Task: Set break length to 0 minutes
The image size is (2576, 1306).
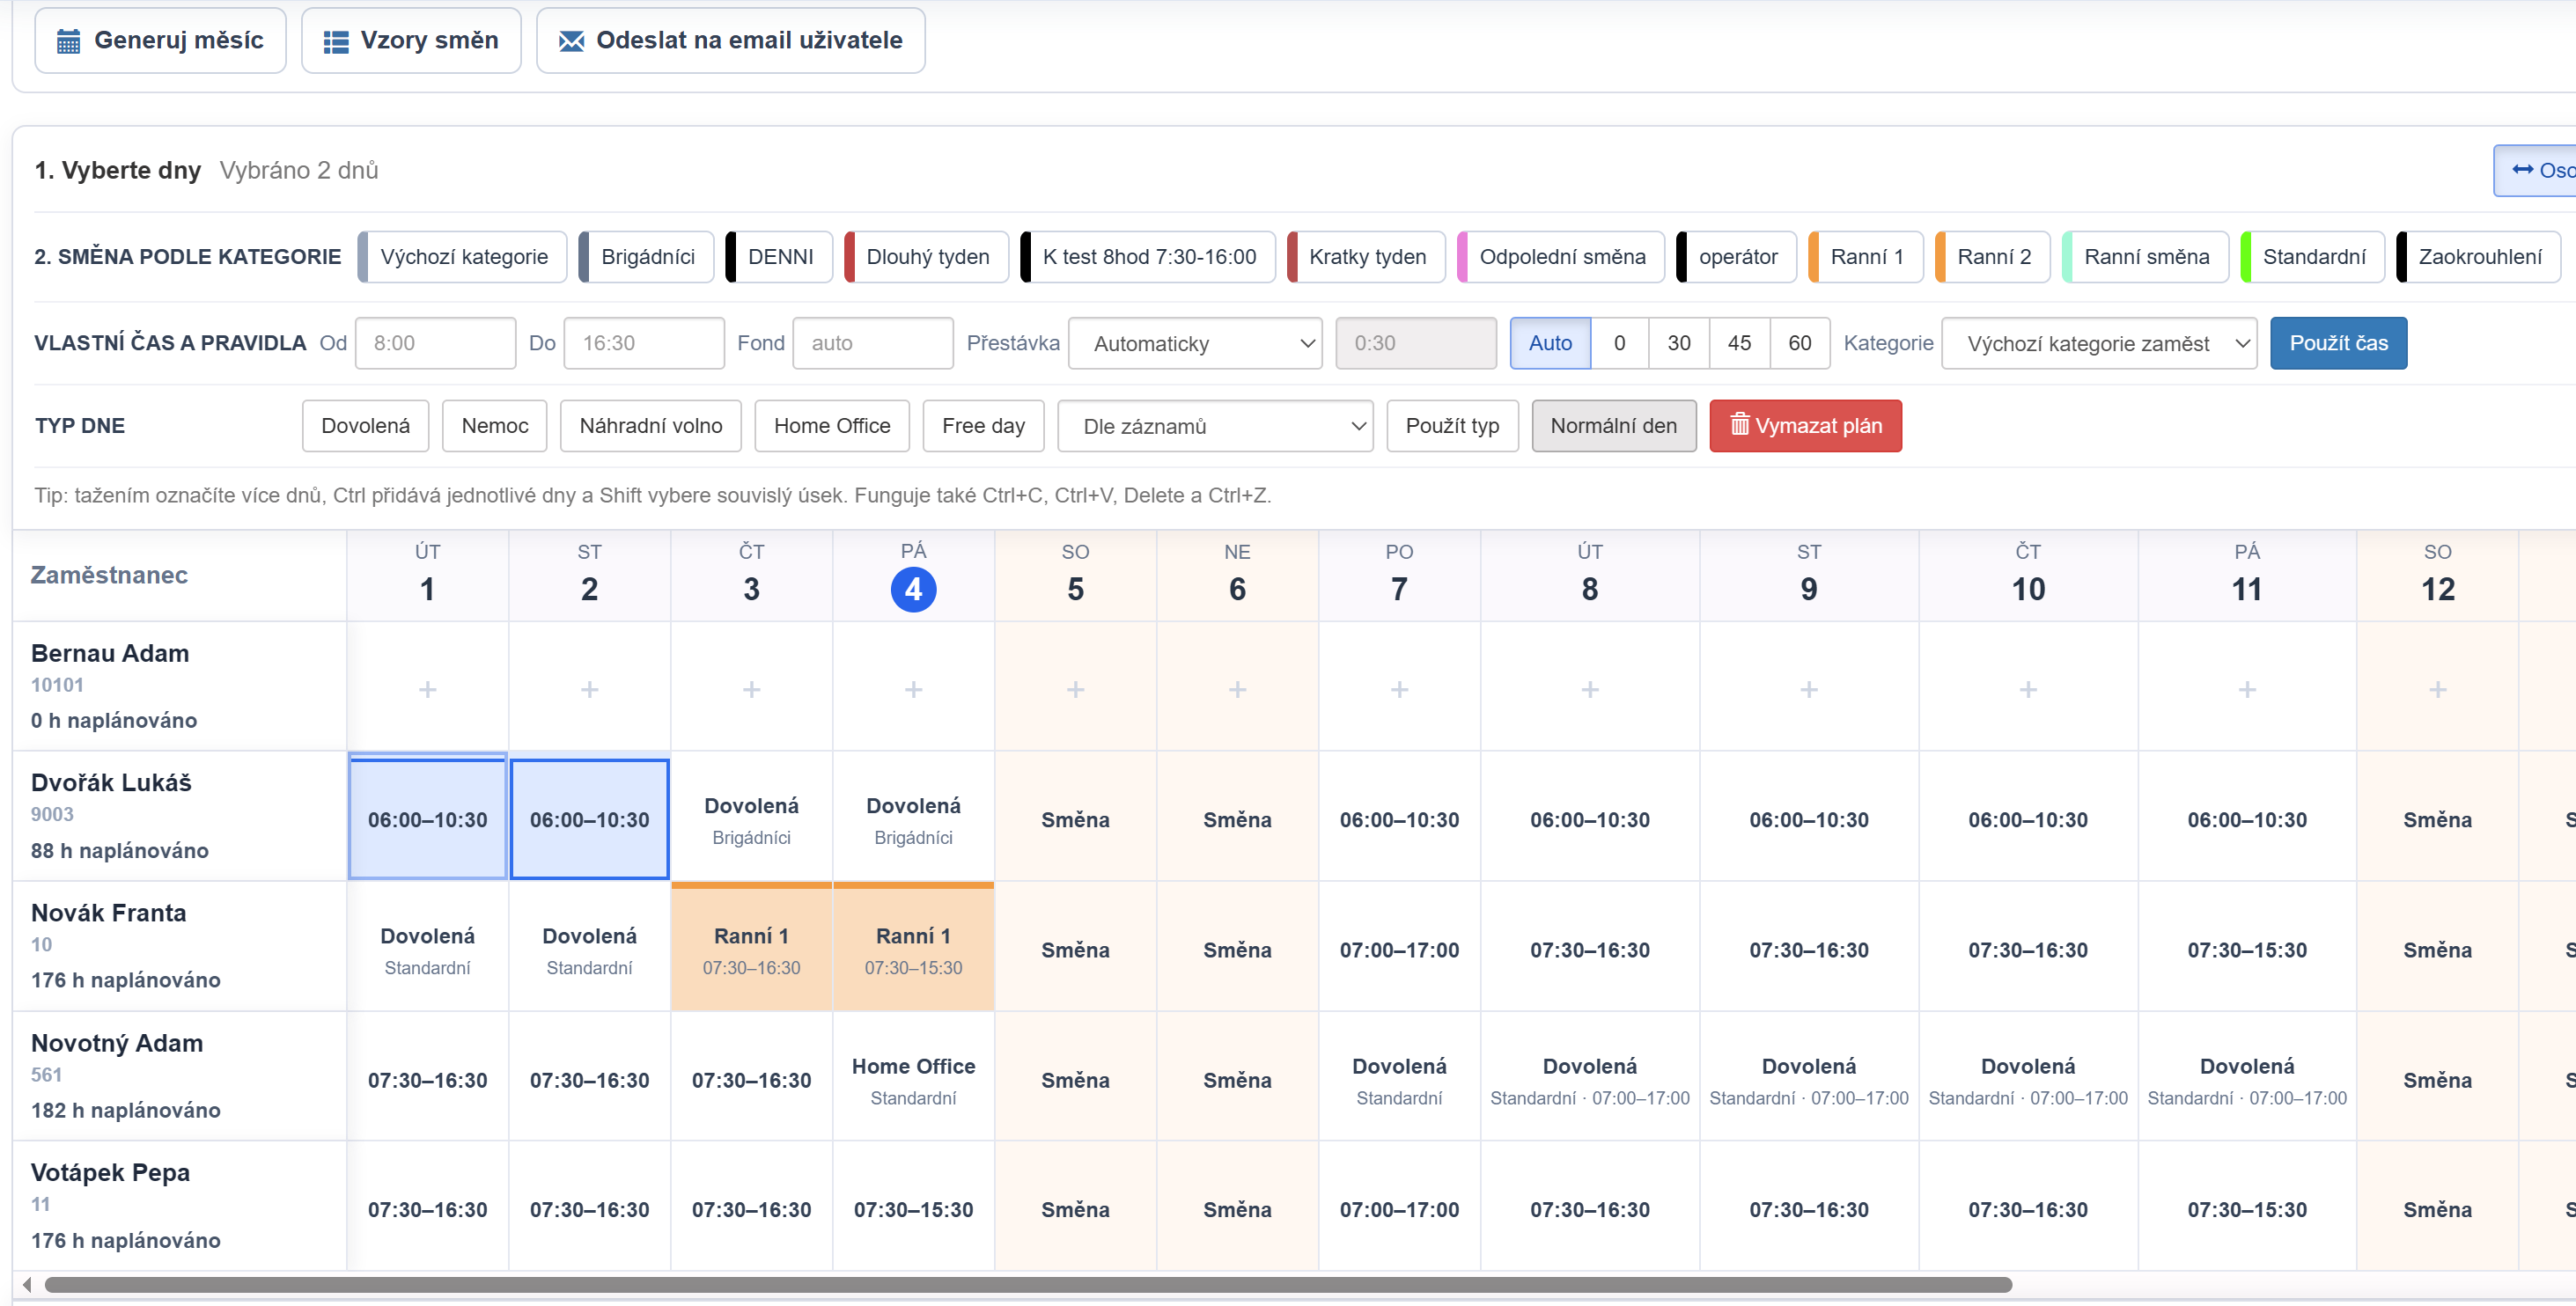Action: point(1620,343)
